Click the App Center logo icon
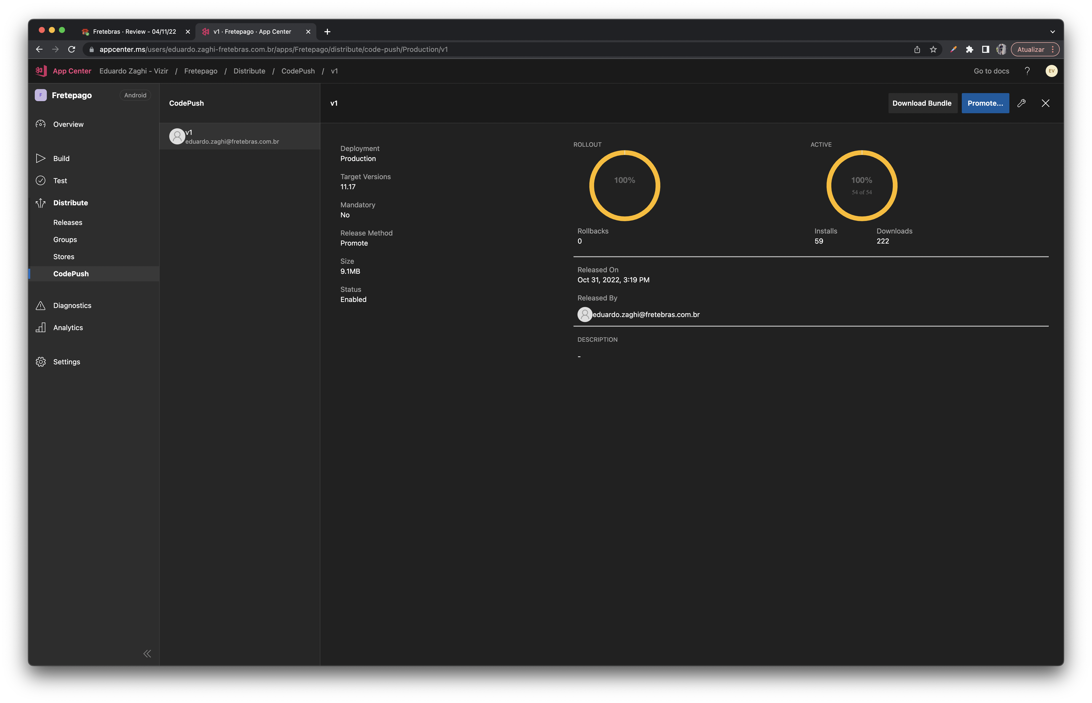 (41, 71)
